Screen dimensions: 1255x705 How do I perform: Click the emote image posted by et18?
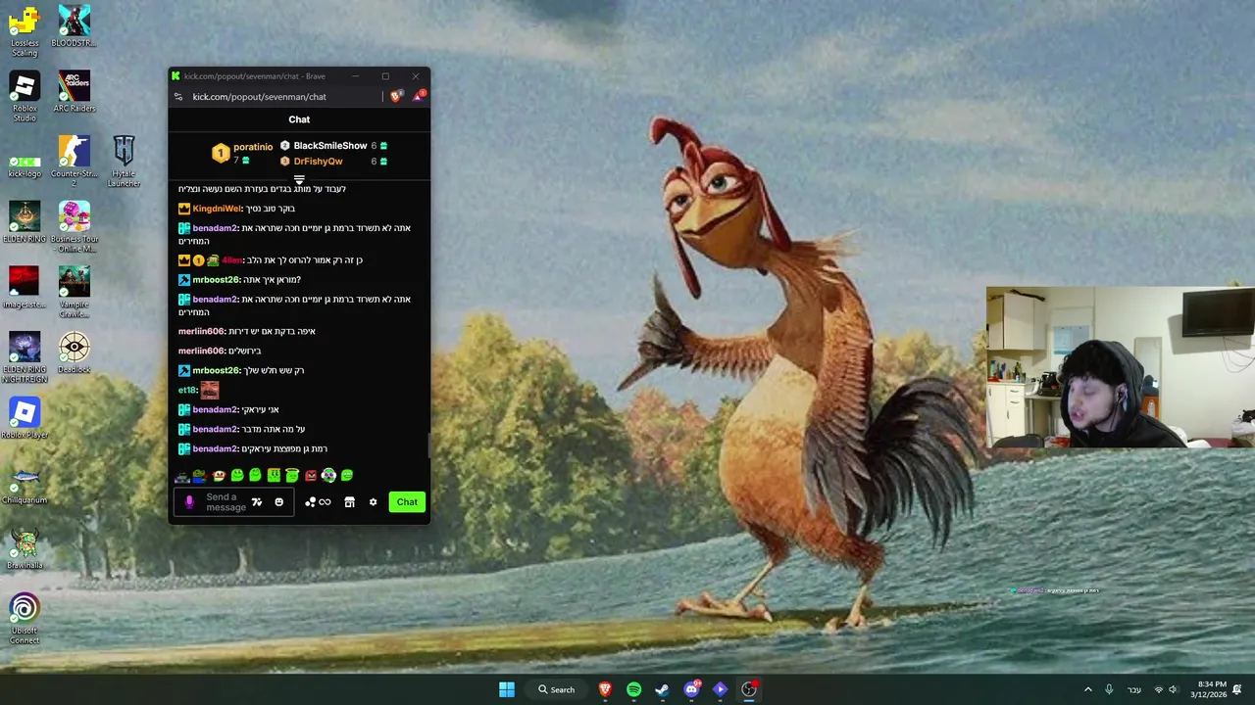tap(210, 390)
